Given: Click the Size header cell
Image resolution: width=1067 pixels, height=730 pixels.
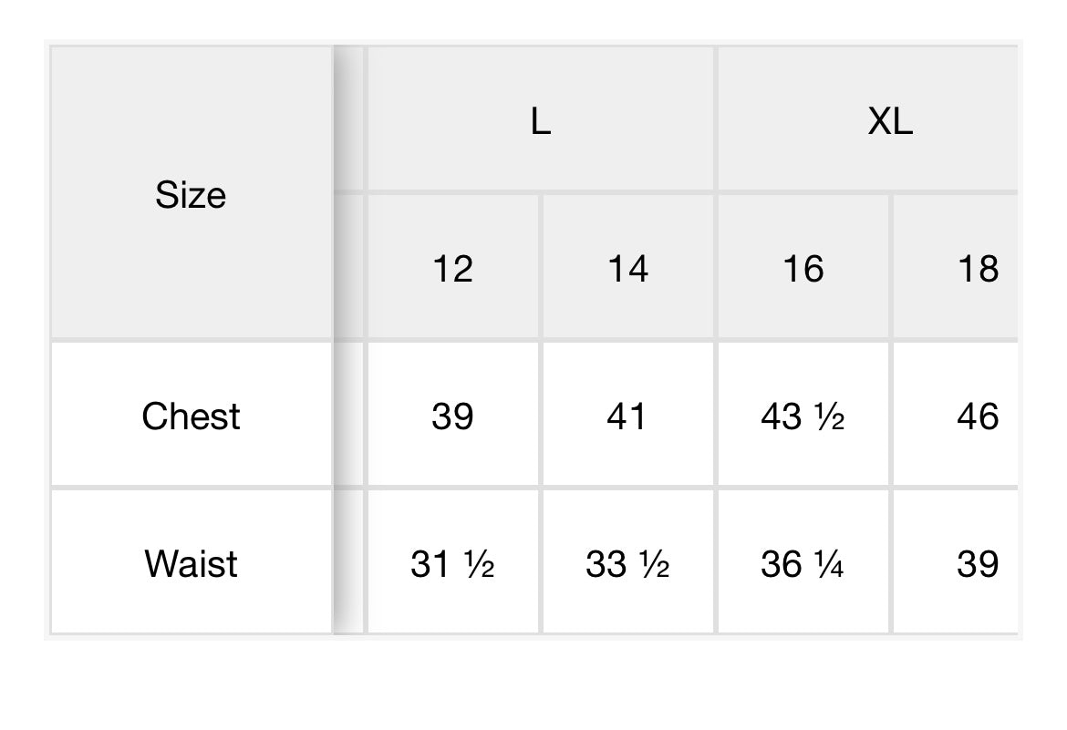Looking at the screenshot, I should [191, 194].
